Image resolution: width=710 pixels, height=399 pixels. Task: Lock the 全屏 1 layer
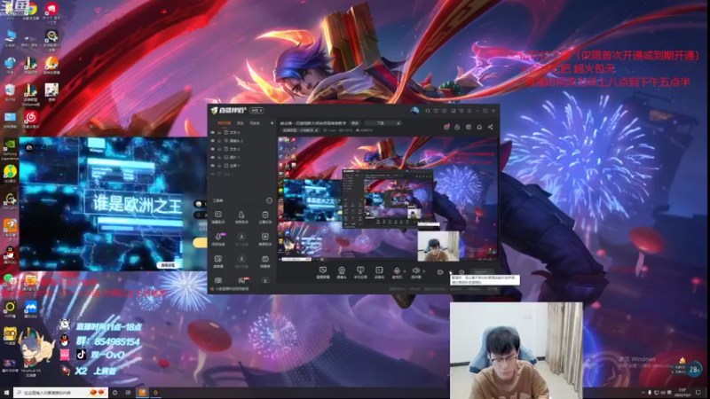coord(219,166)
